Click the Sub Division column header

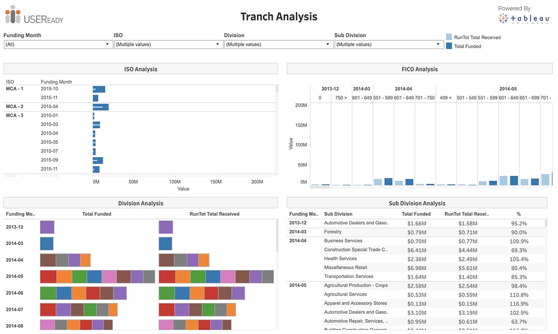pos(338,214)
